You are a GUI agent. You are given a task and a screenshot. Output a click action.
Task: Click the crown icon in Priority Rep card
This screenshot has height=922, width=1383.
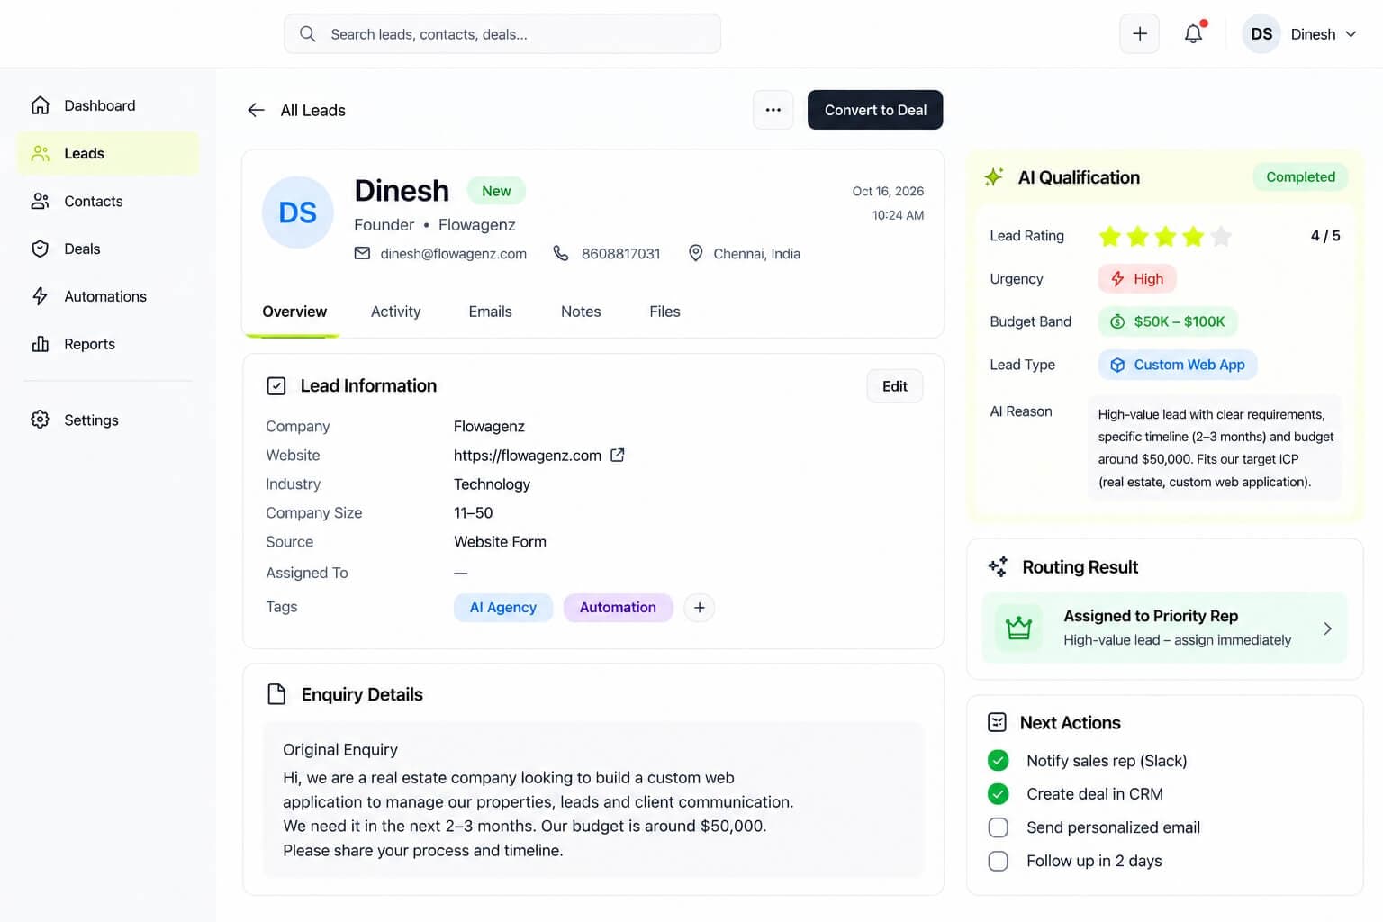click(1018, 628)
